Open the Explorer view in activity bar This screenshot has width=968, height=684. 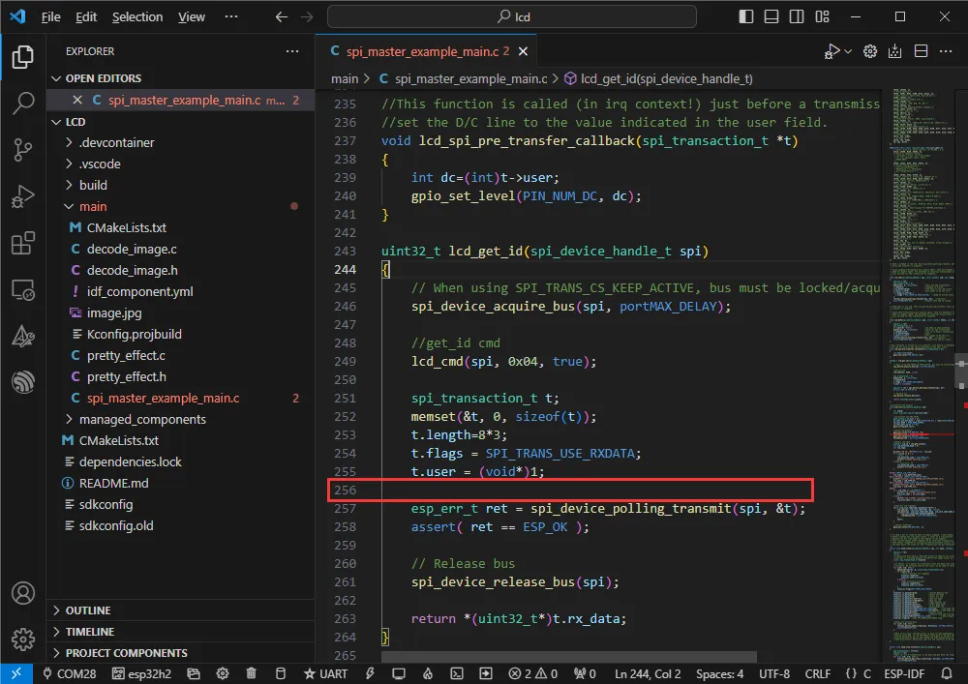23,57
